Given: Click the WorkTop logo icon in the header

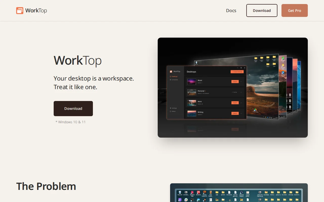Looking at the screenshot, I should coord(20,11).
